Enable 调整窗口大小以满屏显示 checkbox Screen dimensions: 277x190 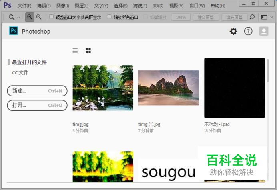tap(51, 17)
